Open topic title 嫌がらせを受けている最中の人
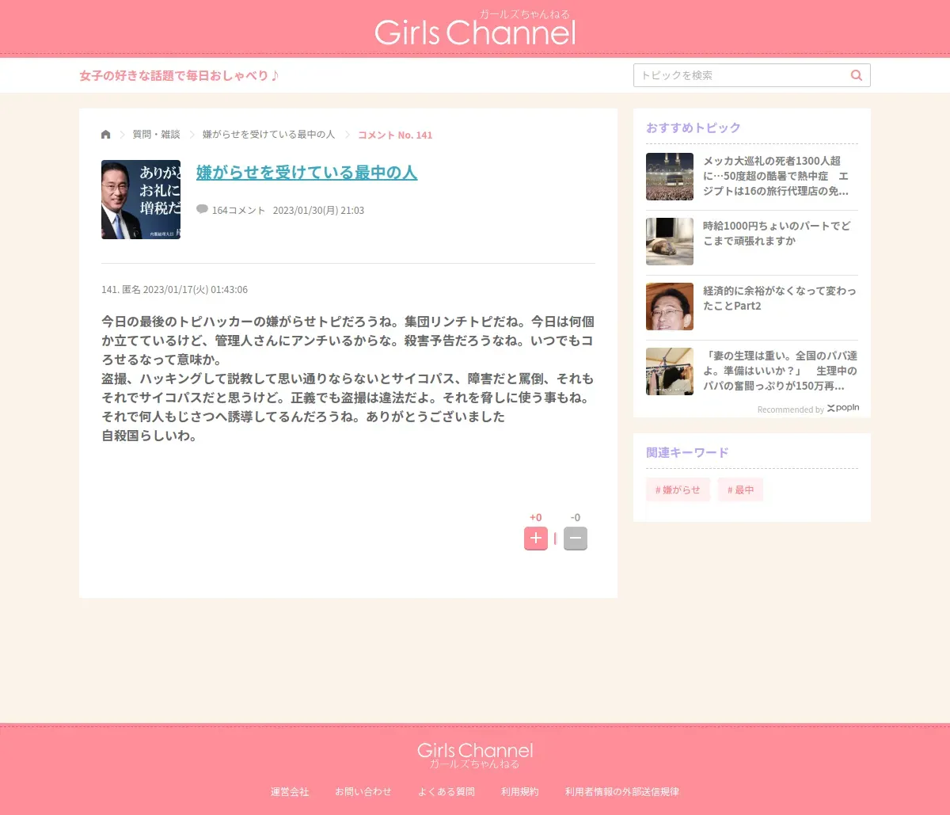 tap(306, 172)
